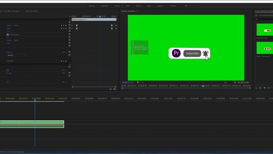Open the Color workspace tab

click(x=128, y=6)
